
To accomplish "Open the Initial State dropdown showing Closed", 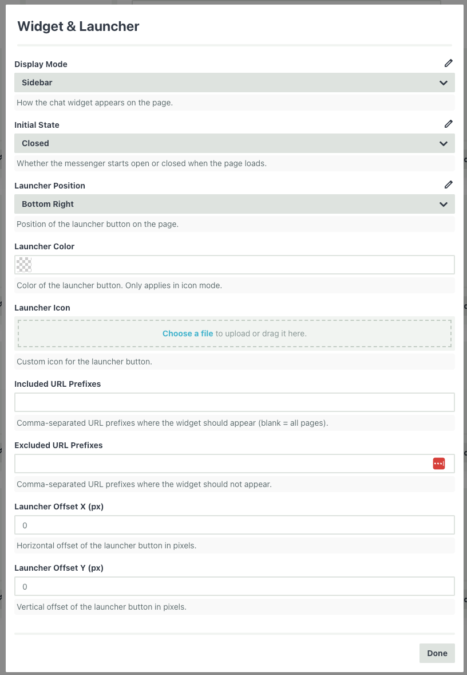I will point(229,143).
